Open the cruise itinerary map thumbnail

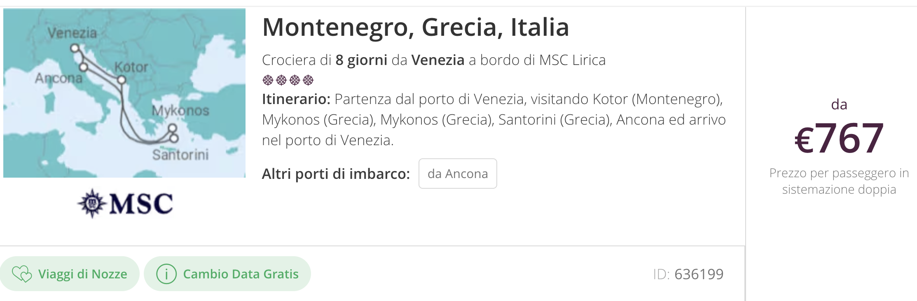[124, 93]
